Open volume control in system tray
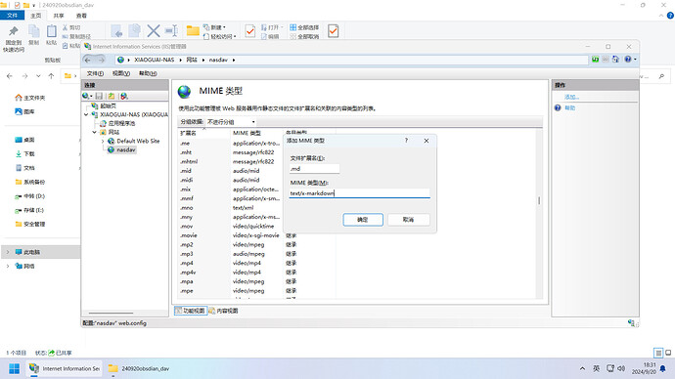 [621, 368]
